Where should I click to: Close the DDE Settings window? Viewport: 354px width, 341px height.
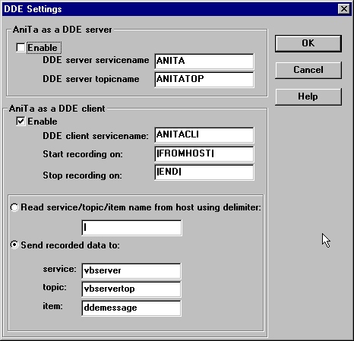(x=344, y=9)
